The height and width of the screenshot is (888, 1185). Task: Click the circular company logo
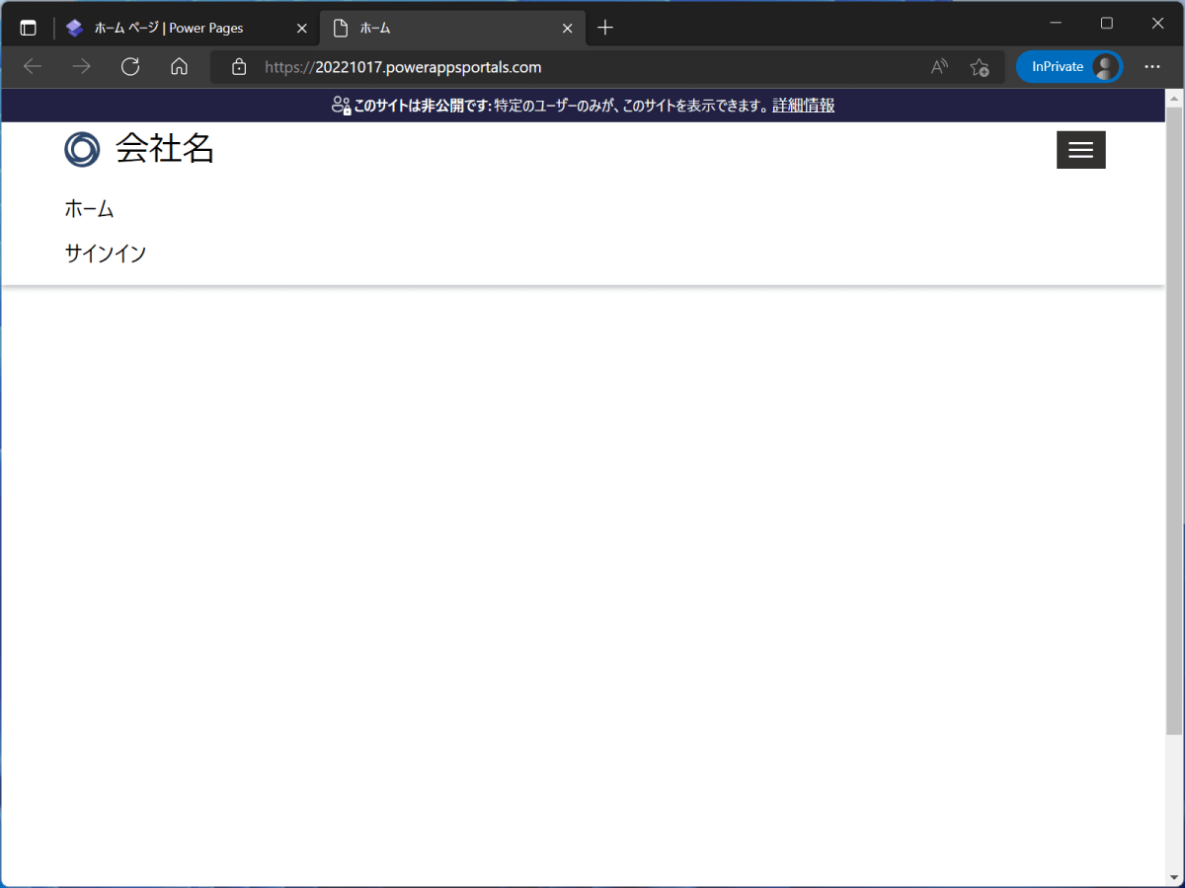tap(82, 149)
